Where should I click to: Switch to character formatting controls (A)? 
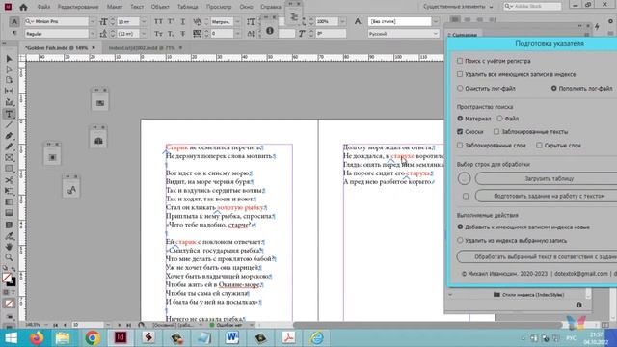14,21
